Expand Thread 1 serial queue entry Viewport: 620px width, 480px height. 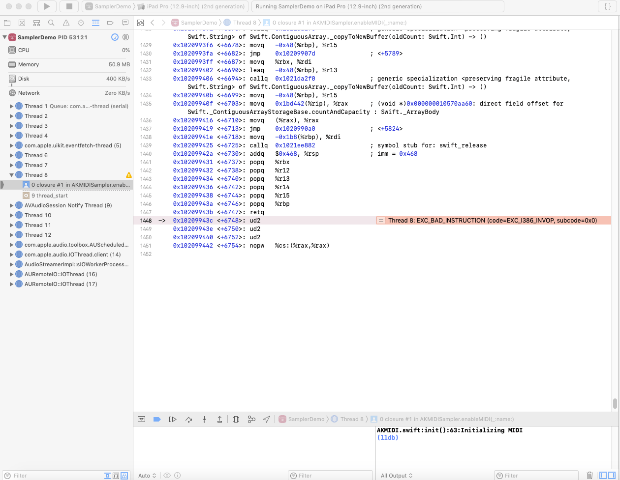11,107
